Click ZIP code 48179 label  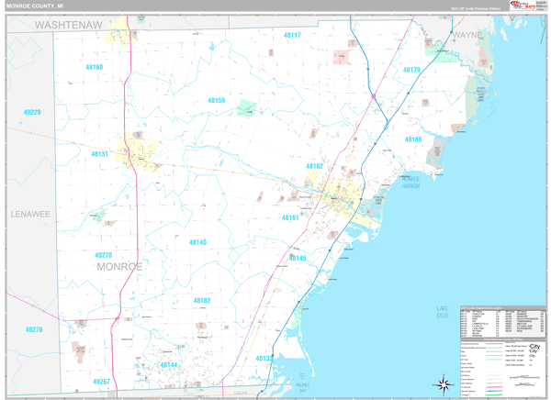(411, 70)
